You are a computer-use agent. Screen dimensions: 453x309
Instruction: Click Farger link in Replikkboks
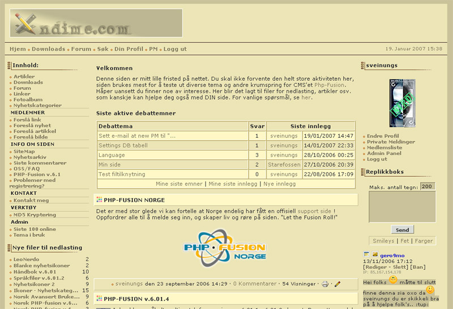tap(424, 241)
